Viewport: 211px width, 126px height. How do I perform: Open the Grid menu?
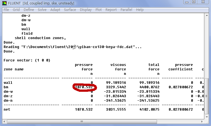pos(16,10)
